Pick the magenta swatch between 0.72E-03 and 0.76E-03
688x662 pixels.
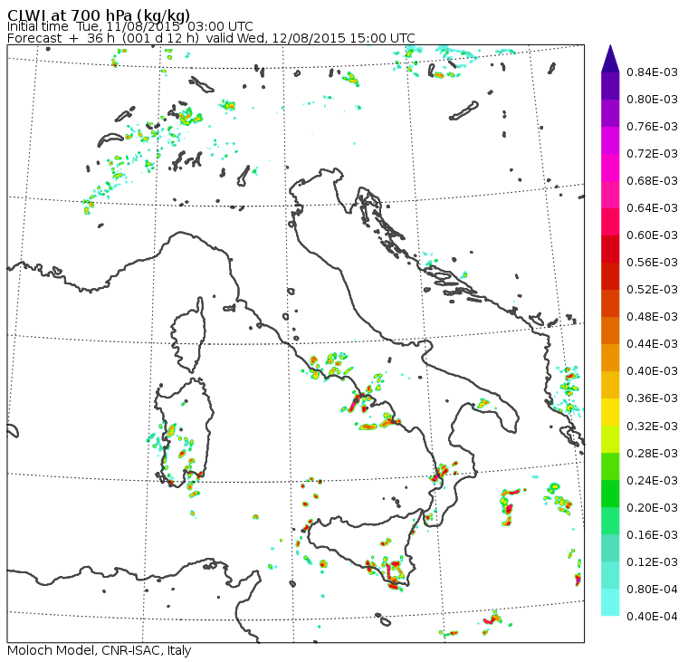point(610,140)
